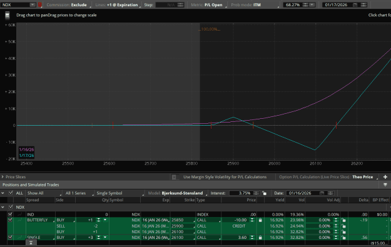Sort by the BP Effect column header
This screenshot has width=391, height=247.
pos(380,200)
